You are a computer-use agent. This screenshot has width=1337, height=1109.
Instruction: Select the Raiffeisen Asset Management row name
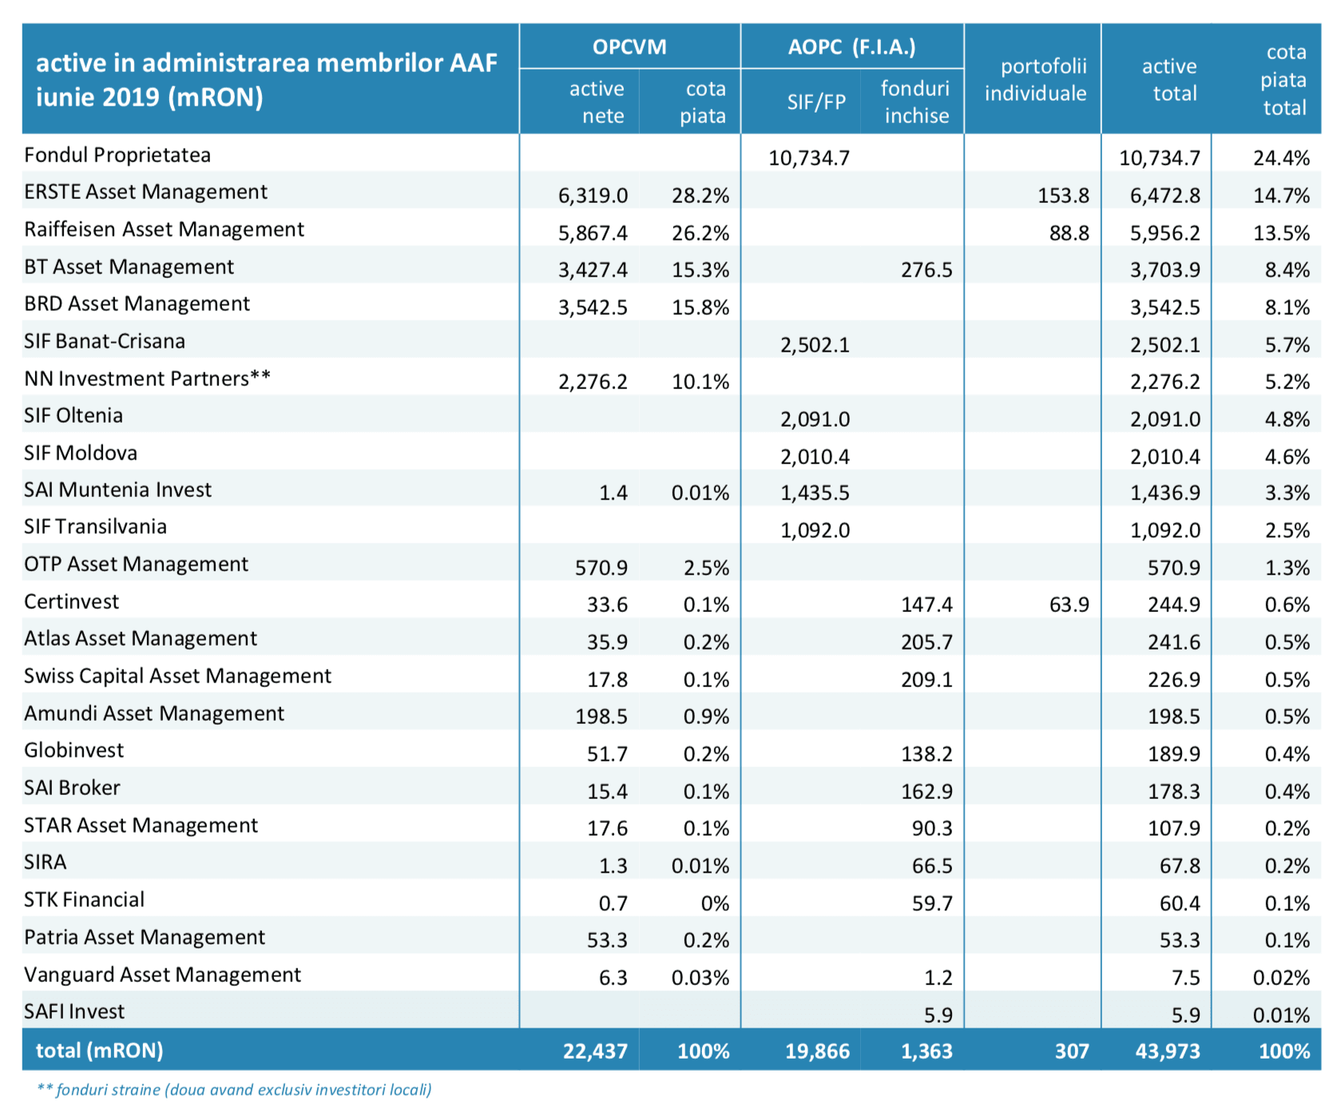click(x=164, y=229)
